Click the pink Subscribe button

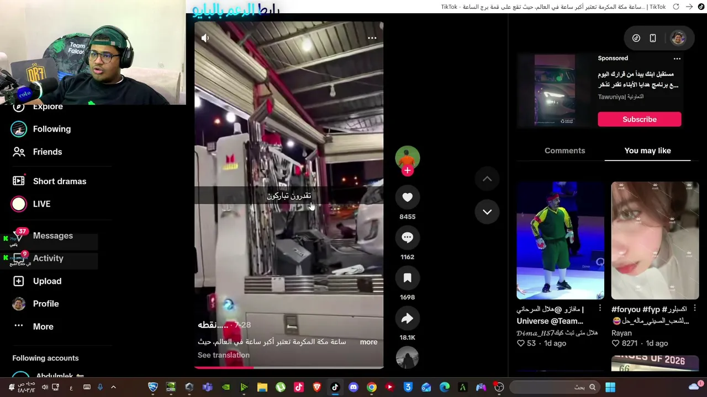[x=640, y=120]
